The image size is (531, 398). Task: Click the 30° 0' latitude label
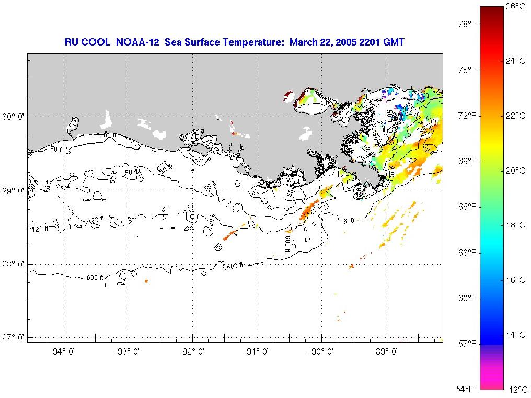13,117
